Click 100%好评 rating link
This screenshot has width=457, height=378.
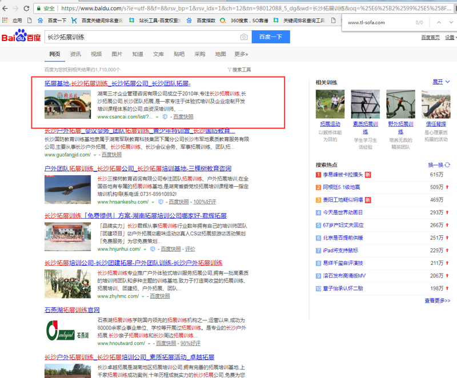point(205,202)
